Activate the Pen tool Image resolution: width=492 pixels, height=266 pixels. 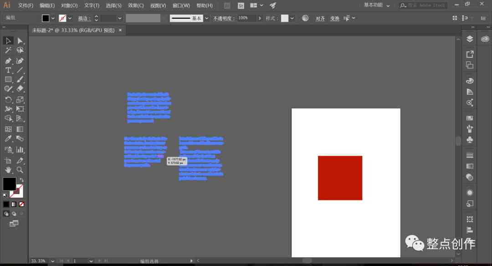[8, 61]
